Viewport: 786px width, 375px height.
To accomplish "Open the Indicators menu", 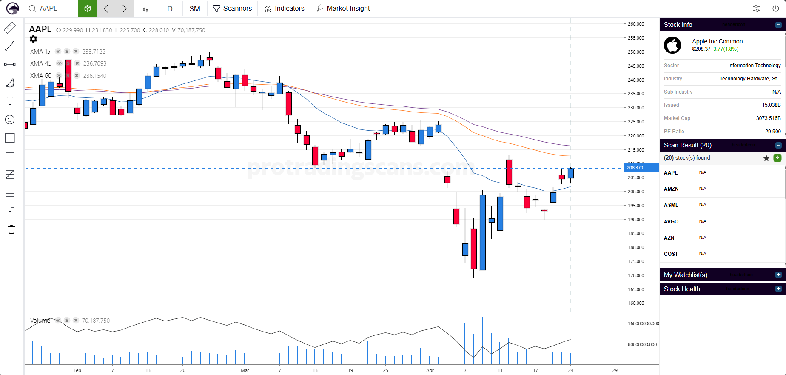I will pyautogui.click(x=284, y=9).
